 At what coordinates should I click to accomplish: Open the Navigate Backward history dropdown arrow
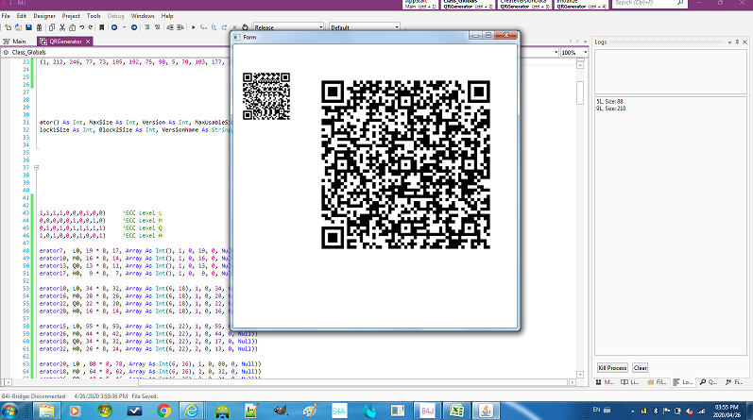124,27
